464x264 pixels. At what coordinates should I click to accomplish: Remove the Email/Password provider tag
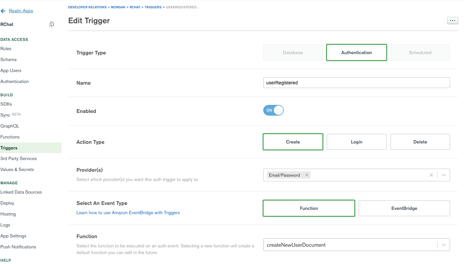(307, 175)
